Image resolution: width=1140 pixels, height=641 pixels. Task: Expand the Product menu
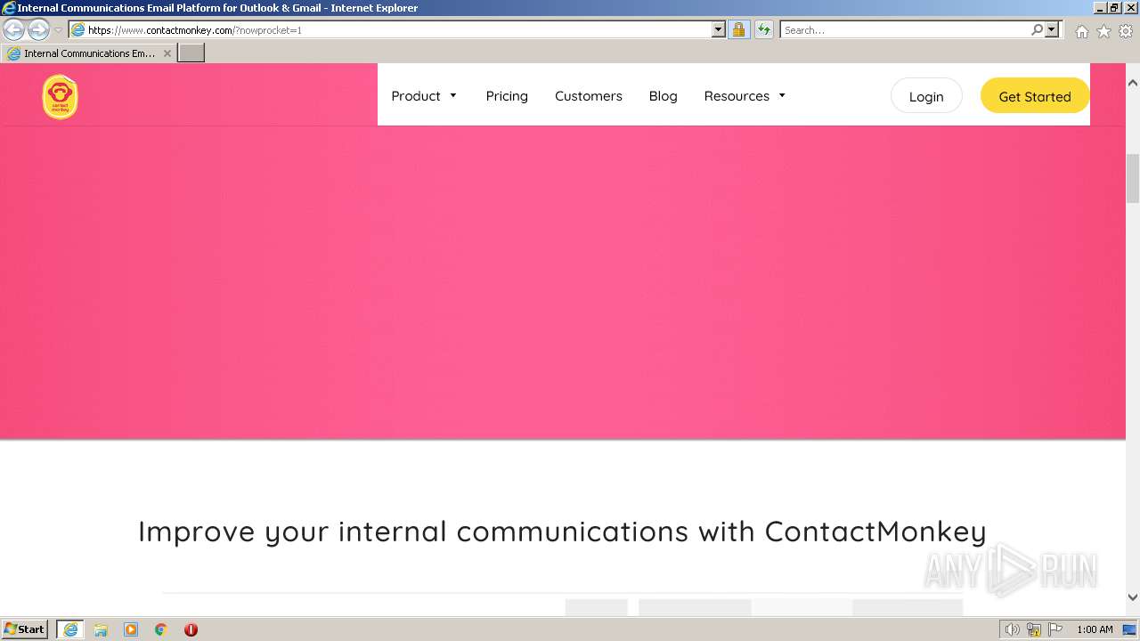click(424, 96)
